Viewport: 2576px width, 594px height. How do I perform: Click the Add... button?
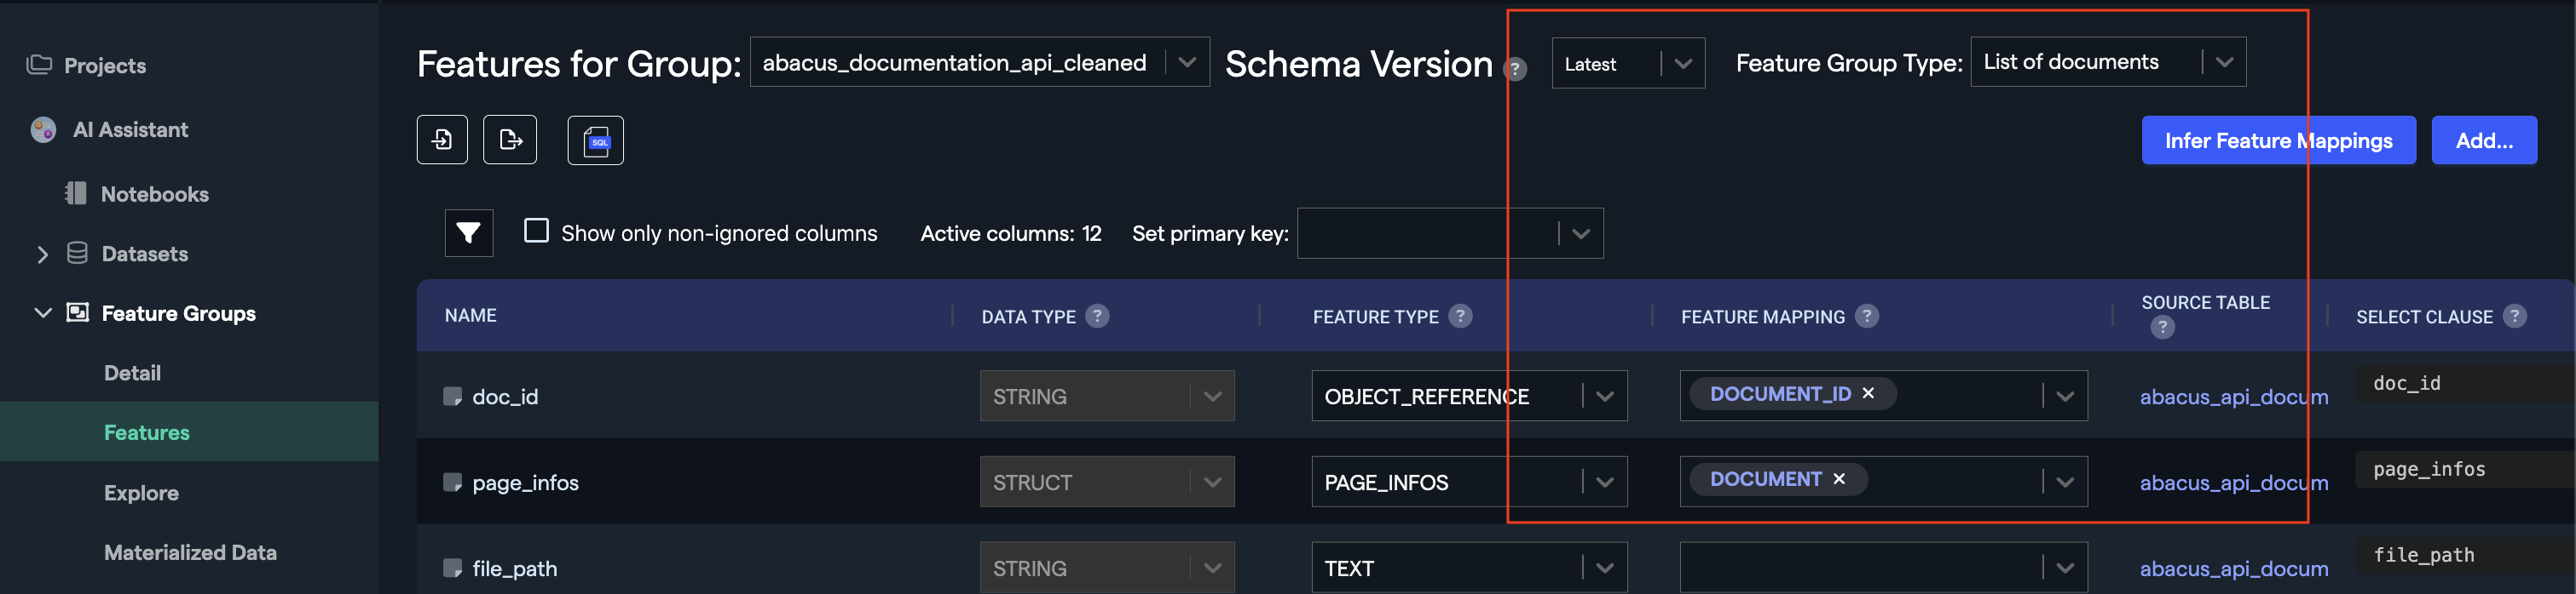2484,140
